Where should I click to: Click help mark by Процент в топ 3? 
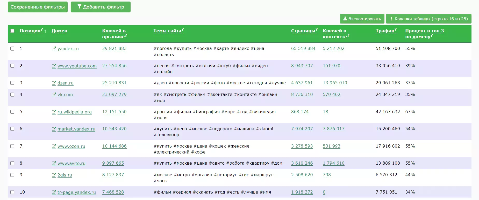pos(431,35)
